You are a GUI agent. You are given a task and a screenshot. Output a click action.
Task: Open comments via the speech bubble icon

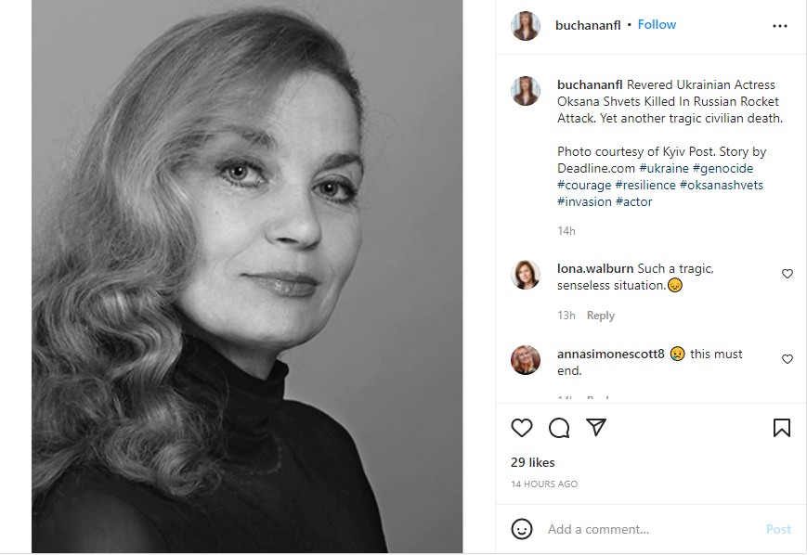pos(559,428)
